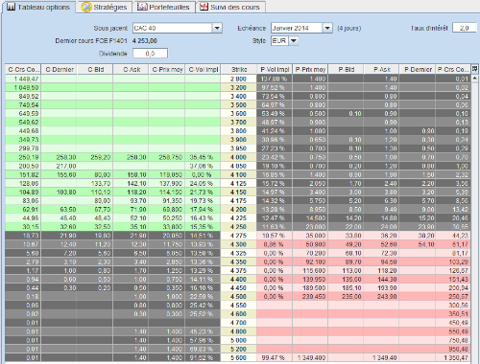The image size is (480, 364).
Task: Switch to the Tableau options tab
Action: tap(38, 7)
